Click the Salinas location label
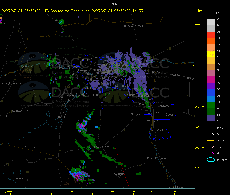The width and height of the screenshot is (230, 195). (x=44, y=104)
